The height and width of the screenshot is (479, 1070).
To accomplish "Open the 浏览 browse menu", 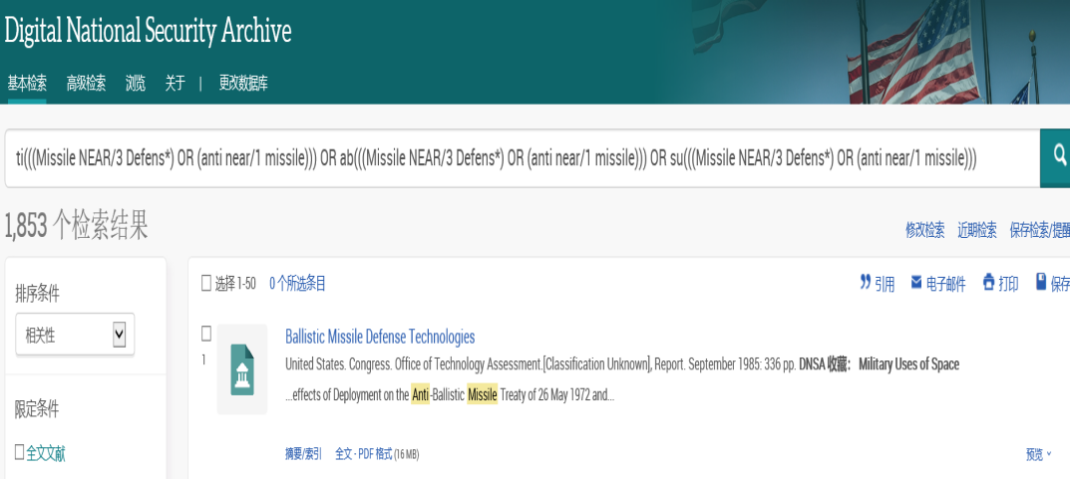I will click(x=135, y=84).
